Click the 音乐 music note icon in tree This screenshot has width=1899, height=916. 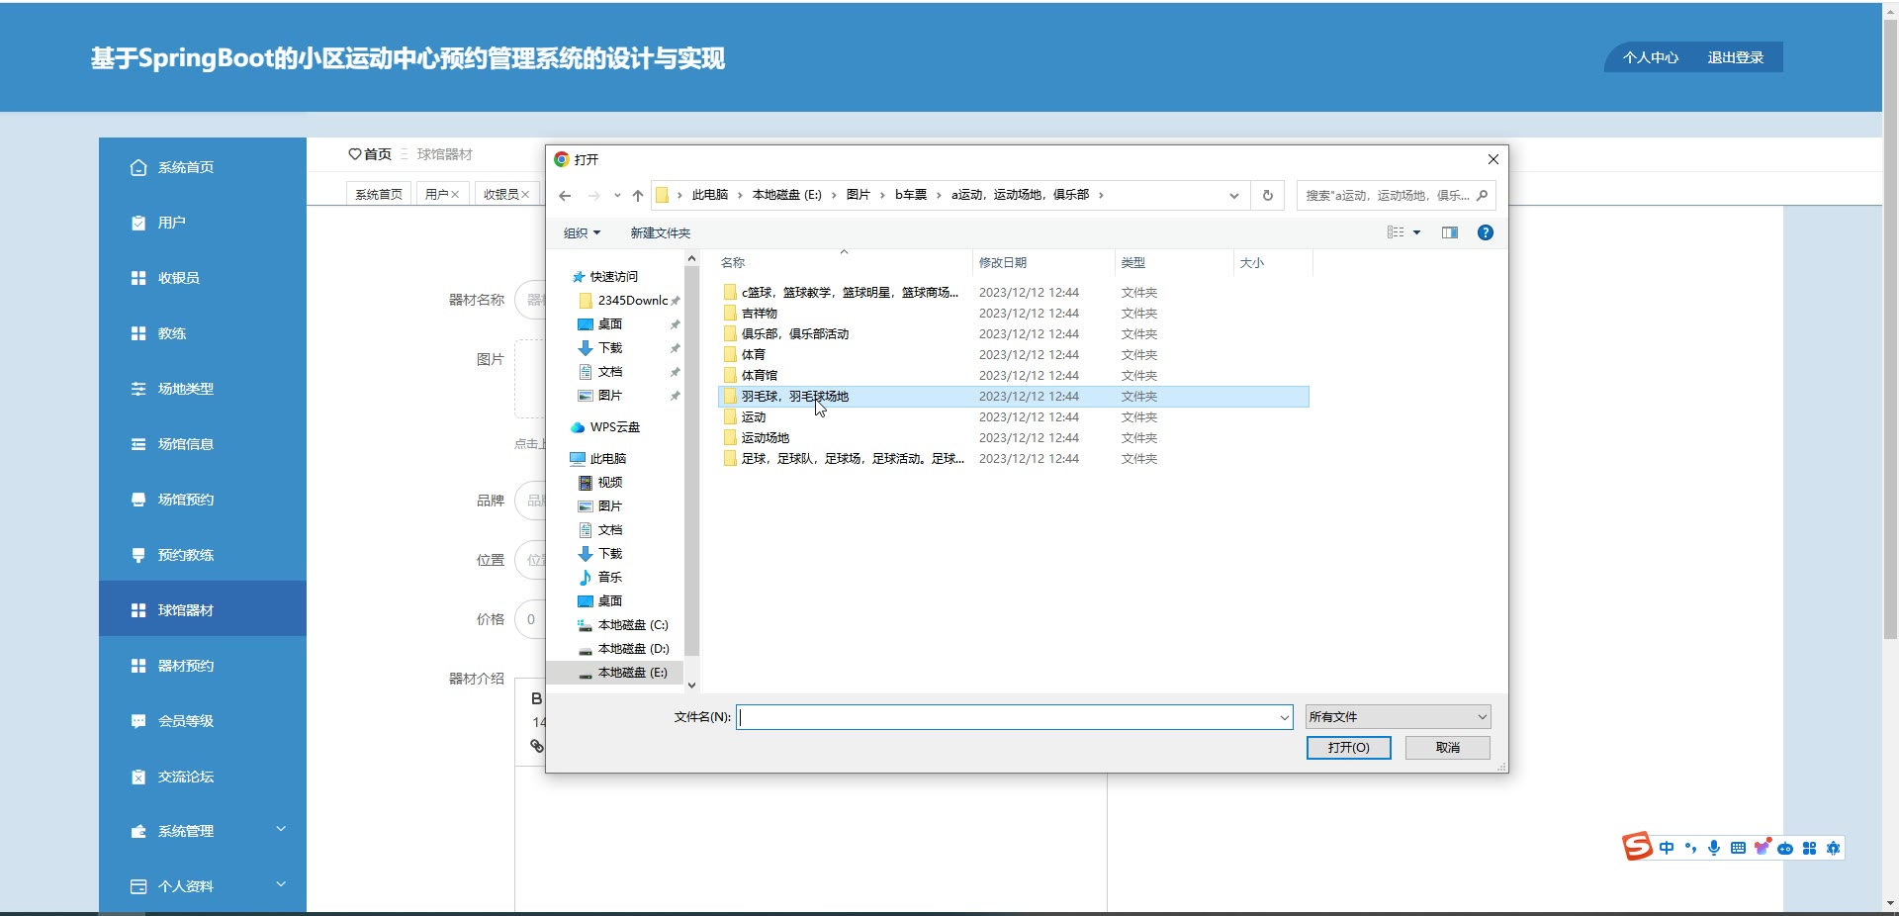pyautogui.click(x=586, y=578)
